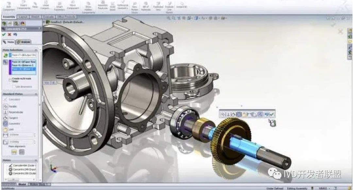Select the Perpendicular mate icon

click(6, 112)
